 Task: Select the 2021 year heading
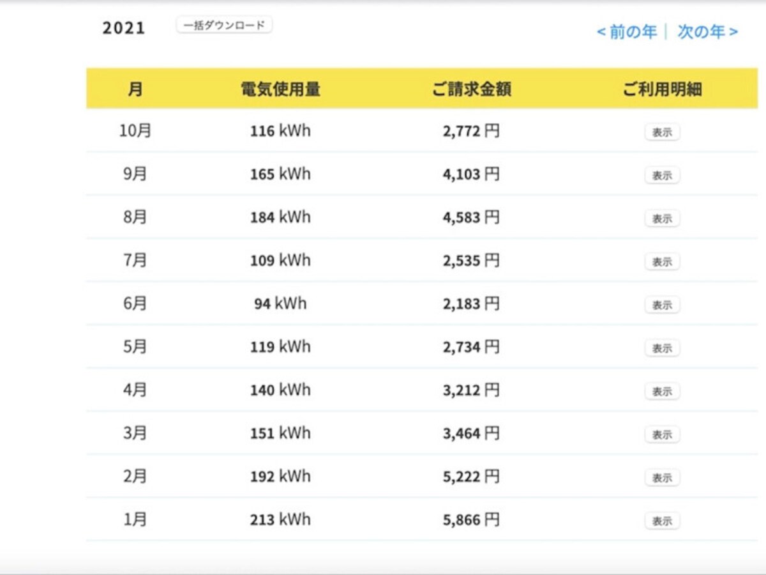[124, 28]
